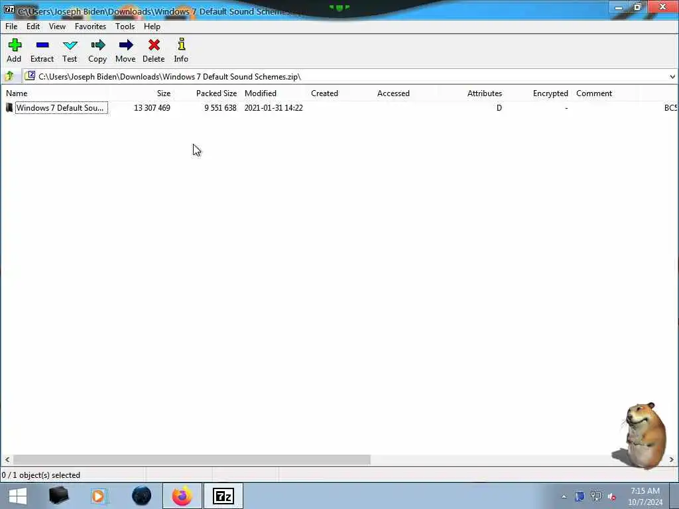This screenshot has height=509, width=679.
Task: Open the media player taskbar icon
Action: pos(99,496)
